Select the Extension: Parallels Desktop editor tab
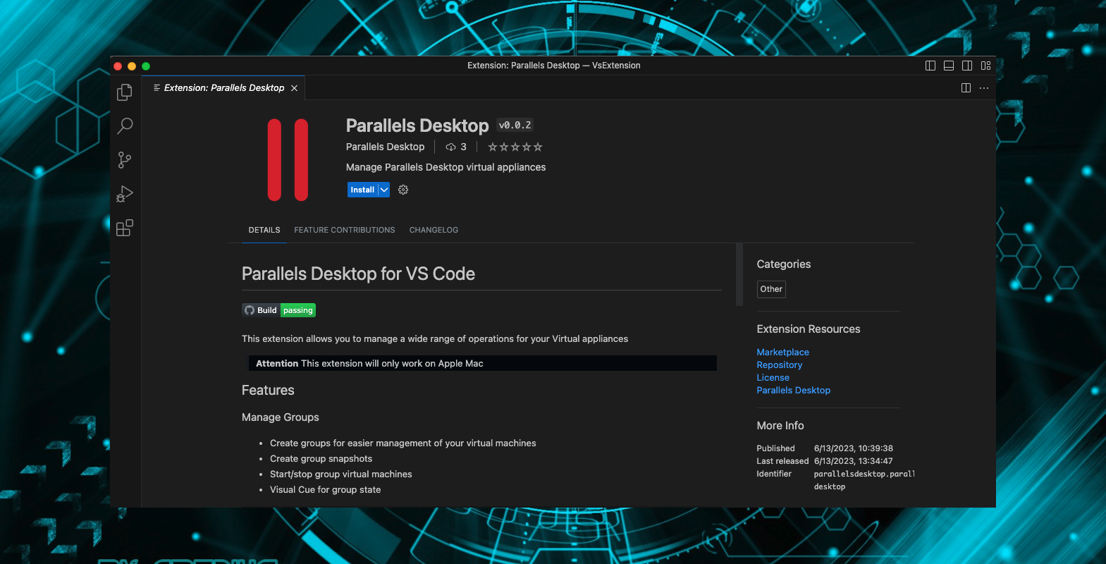 point(224,88)
